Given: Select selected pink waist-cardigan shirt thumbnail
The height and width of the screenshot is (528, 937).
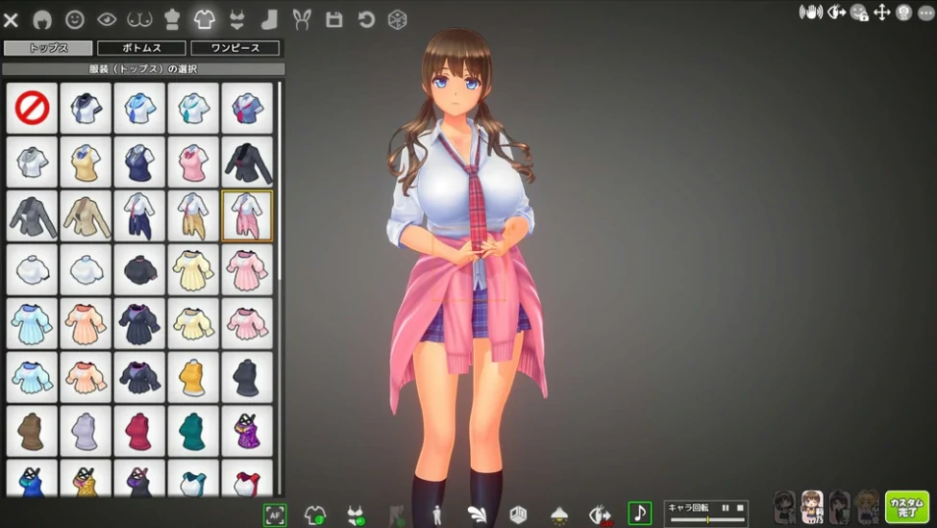Looking at the screenshot, I should (x=247, y=215).
